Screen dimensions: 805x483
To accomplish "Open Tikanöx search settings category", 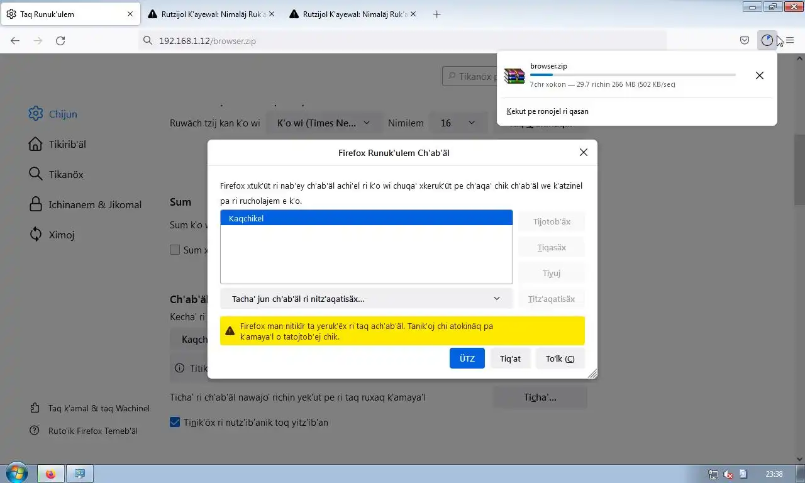I will (56, 174).
